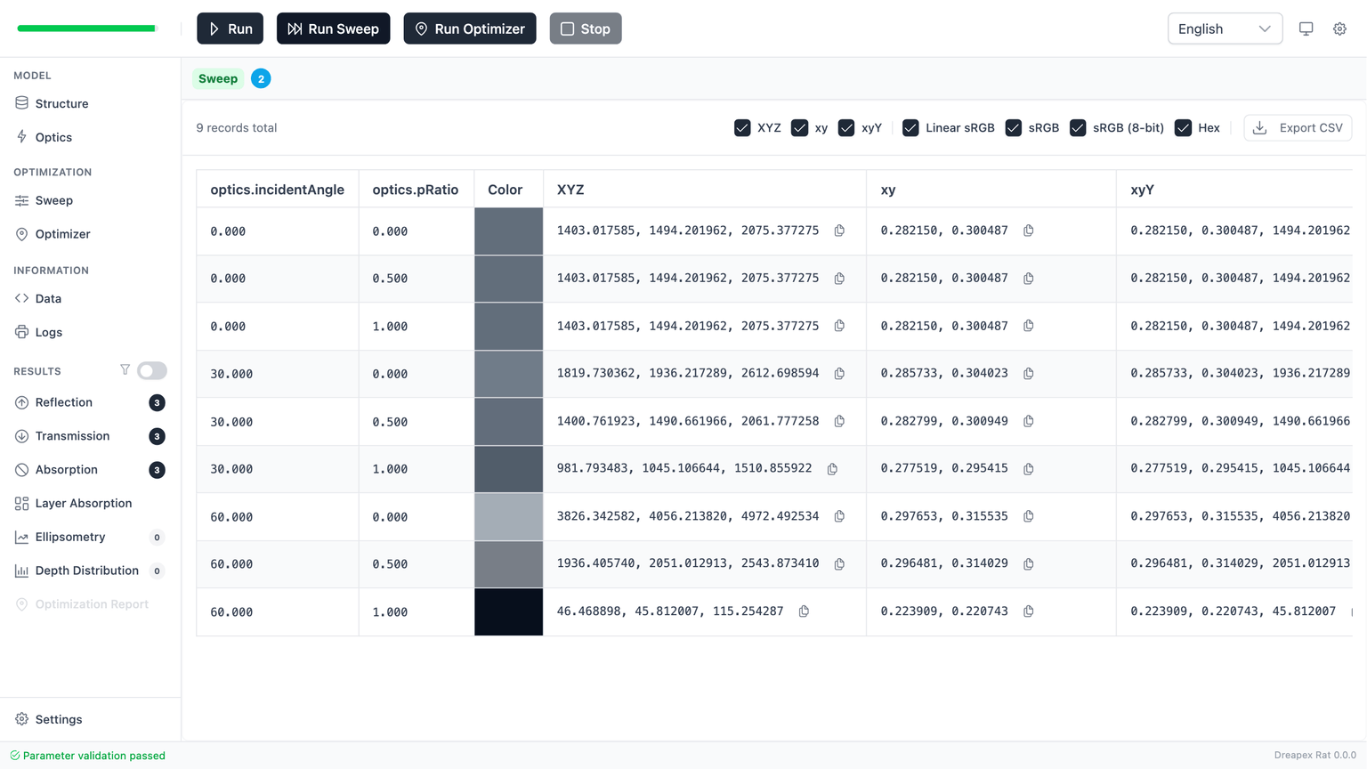Open Layer Absorption results
This screenshot has height=769, width=1367.
(x=83, y=503)
